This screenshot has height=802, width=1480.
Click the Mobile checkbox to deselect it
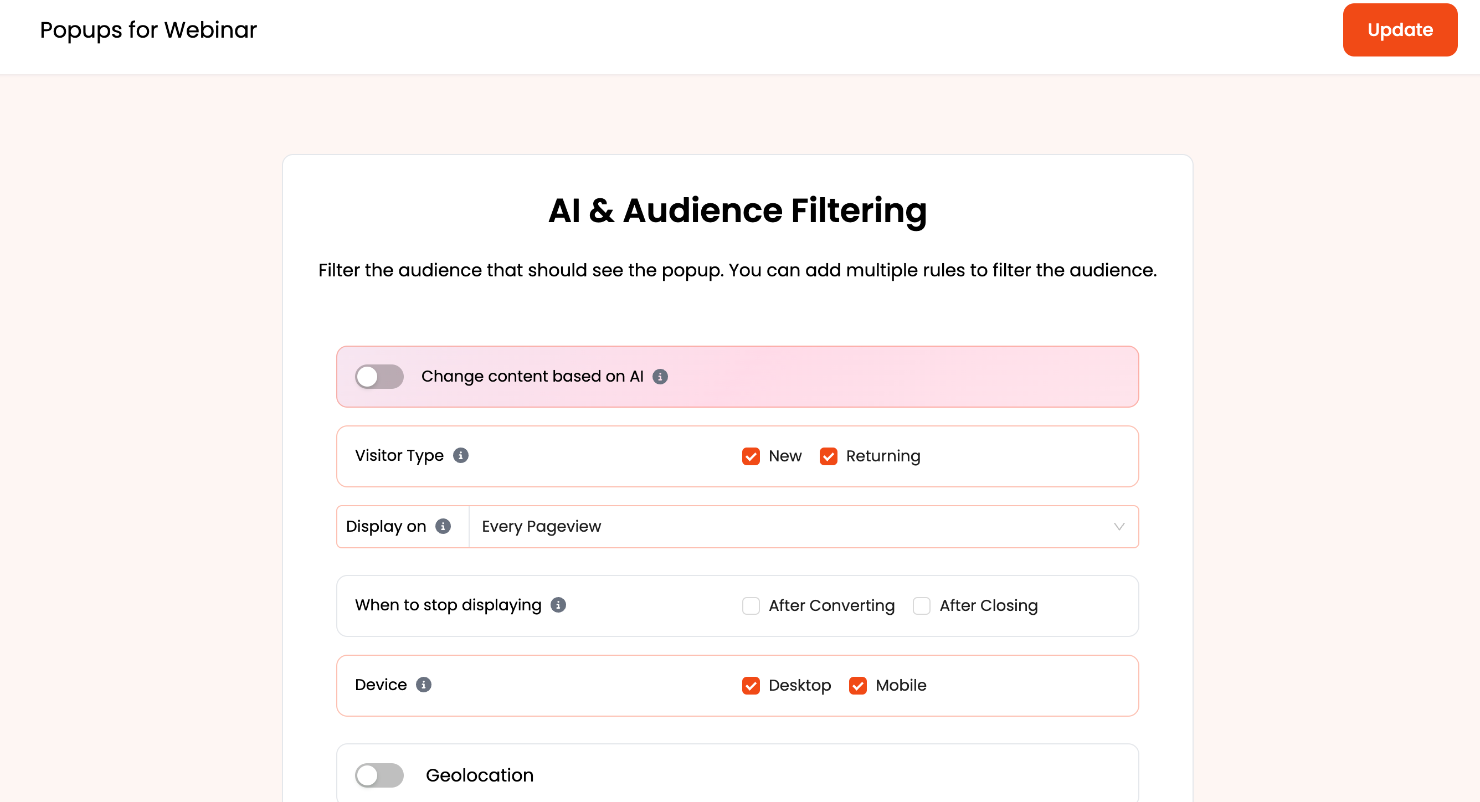tap(856, 686)
